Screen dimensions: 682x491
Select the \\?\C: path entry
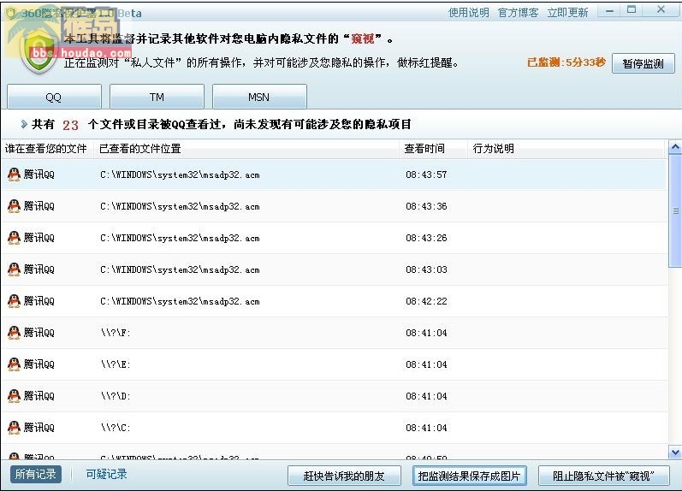[116, 428]
